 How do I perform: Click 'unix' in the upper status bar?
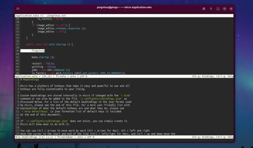73,77
